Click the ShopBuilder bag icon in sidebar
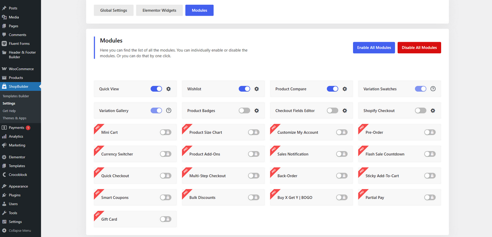492x237 pixels. 4,86
